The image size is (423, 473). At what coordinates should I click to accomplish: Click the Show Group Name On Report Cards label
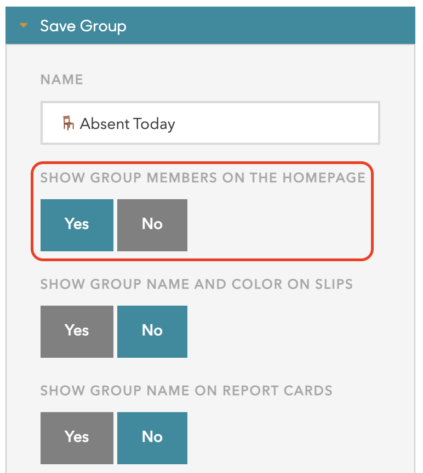[186, 391]
